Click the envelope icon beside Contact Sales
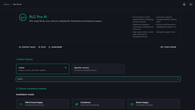The image size is (195, 110). pos(20,47)
